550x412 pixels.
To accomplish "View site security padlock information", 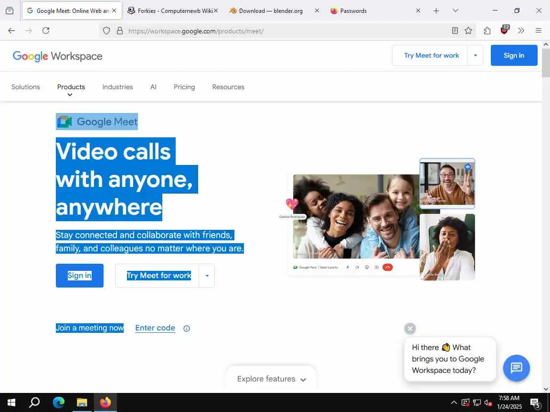I will [x=120, y=31].
